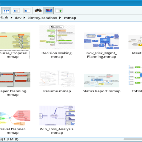Open the find binoculars tool
The height and width of the screenshot is (142, 142).
tap(38, 11)
